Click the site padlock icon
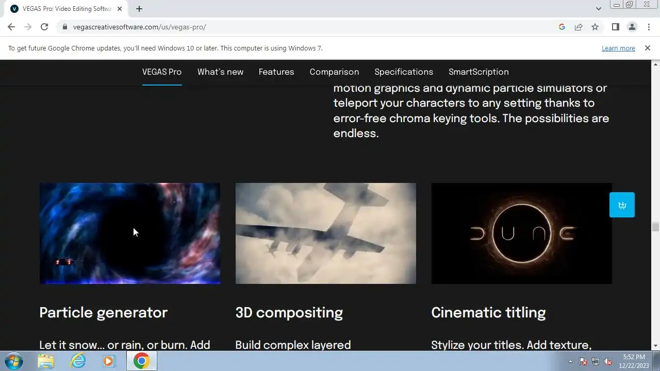Image resolution: width=660 pixels, height=371 pixels. coord(65,27)
